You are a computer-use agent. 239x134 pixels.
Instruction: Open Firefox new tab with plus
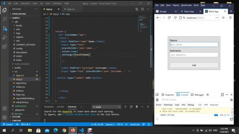[231, 12]
